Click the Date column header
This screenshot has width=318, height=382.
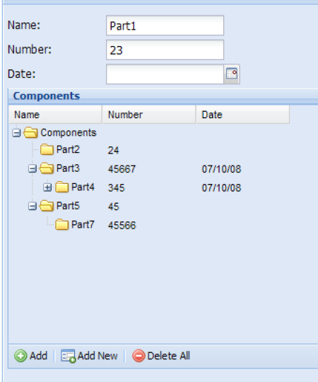(x=243, y=115)
